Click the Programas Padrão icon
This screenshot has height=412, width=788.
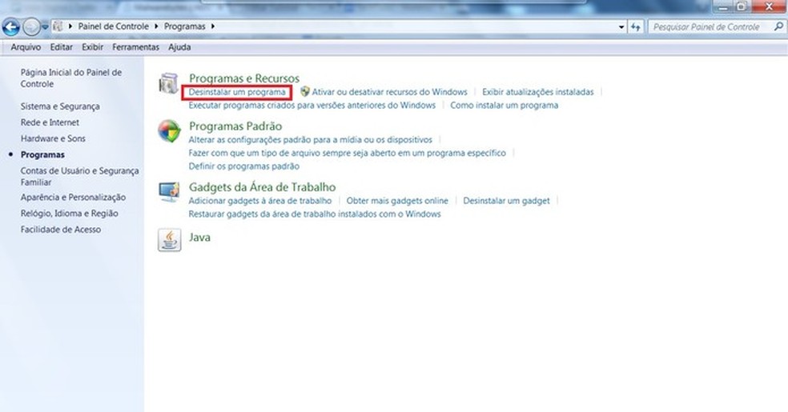coord(169,131)
